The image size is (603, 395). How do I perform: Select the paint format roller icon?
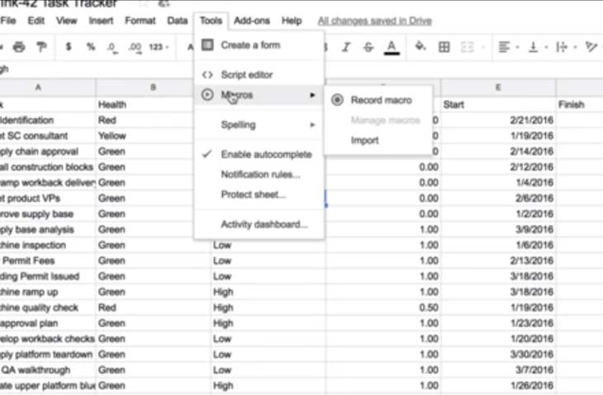[41, 47]
